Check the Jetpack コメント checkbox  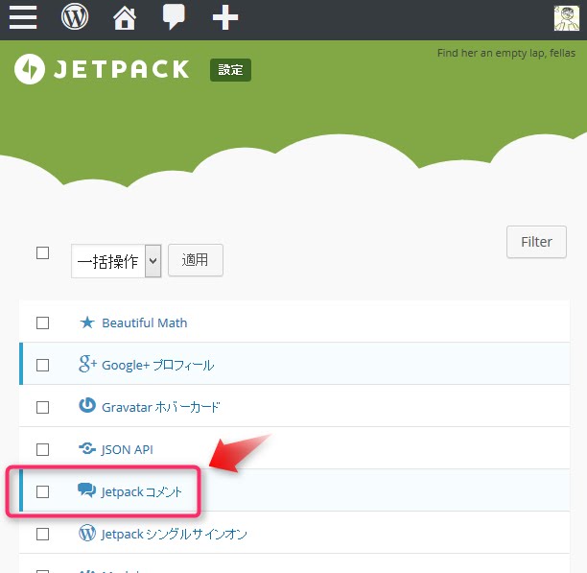42,491
